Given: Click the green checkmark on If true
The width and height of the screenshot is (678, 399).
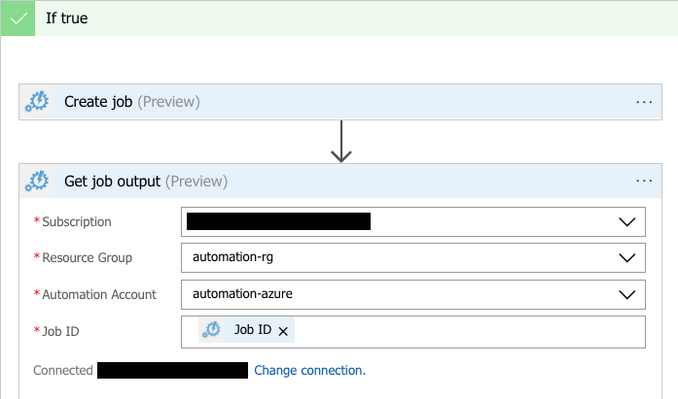Looking at the screenshot, I should tap(18, 18).
